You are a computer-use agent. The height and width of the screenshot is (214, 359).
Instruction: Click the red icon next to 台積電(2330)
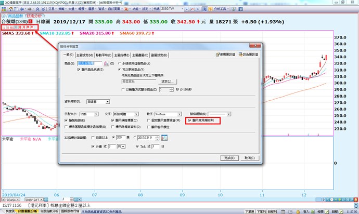[31, 21]
